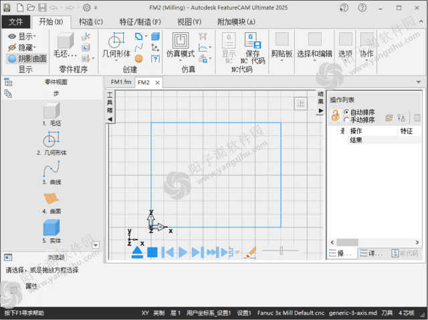Expand the steps panel down arrow
428x320 pixels.
point(96,245)
